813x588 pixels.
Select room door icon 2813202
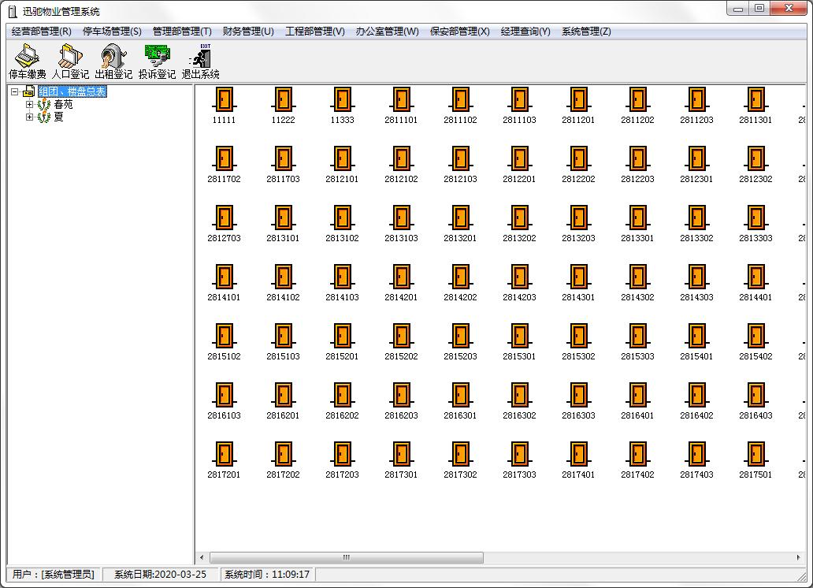[x=519, y=224]
